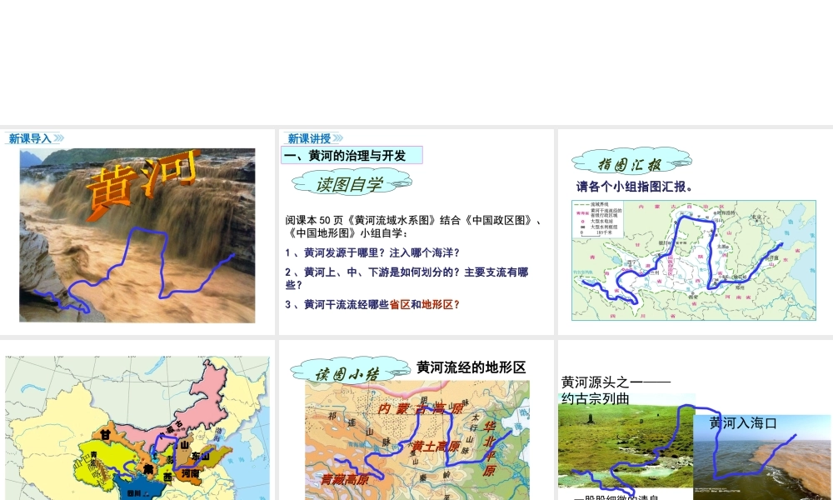Click the 河南 province label on China map
This screenshot has height=500, width=833.
pyautogui.click(x=190, y=472)
